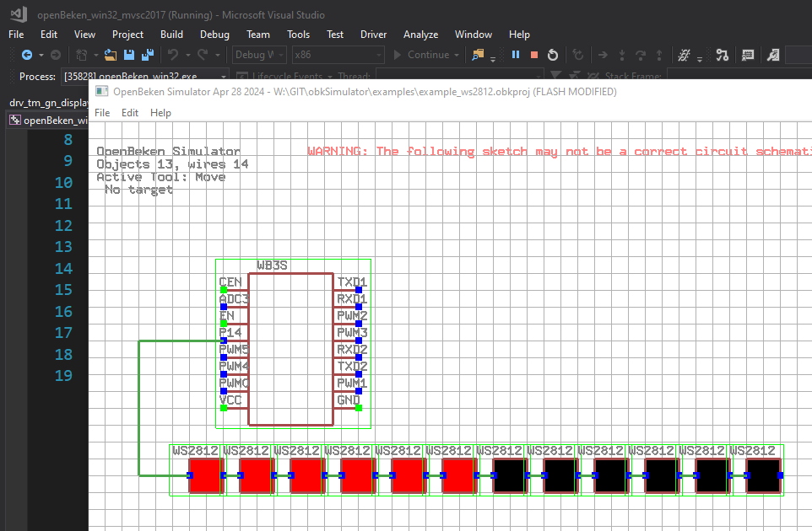Open the Debug menu in Visual Studio

[x=214, y=35]
